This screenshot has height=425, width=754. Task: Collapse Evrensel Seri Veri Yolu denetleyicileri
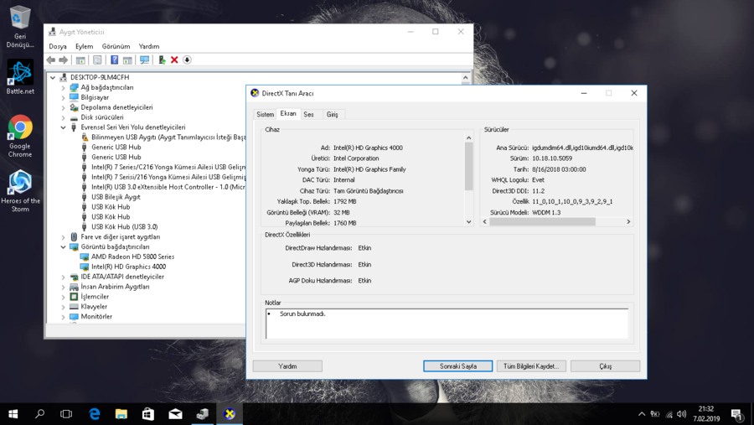click(63, 127)
